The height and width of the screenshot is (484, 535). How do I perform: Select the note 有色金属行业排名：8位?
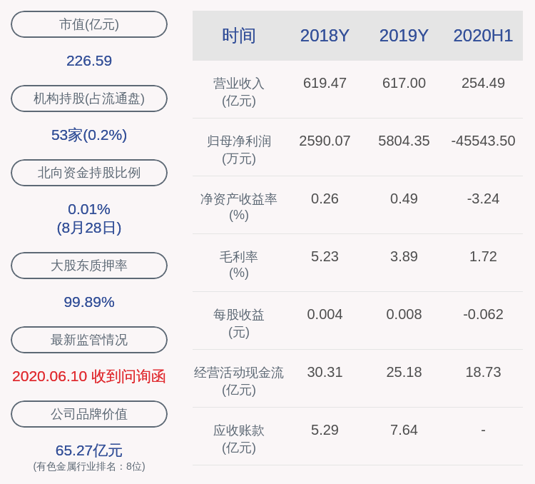click(89, 467)
